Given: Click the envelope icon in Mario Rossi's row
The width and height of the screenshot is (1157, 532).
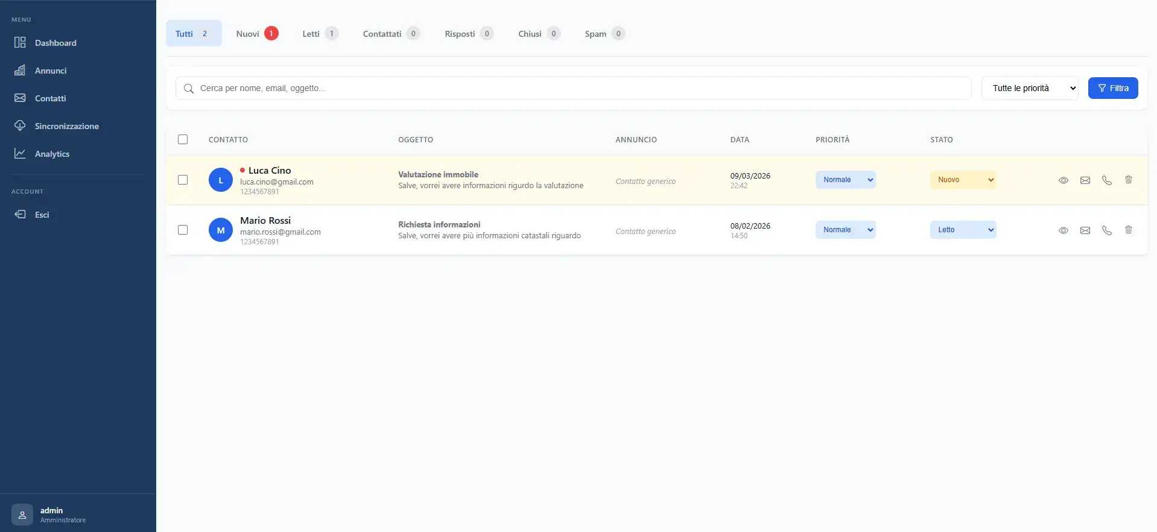Looking at the screenshot, I should tap(1085, 230).
